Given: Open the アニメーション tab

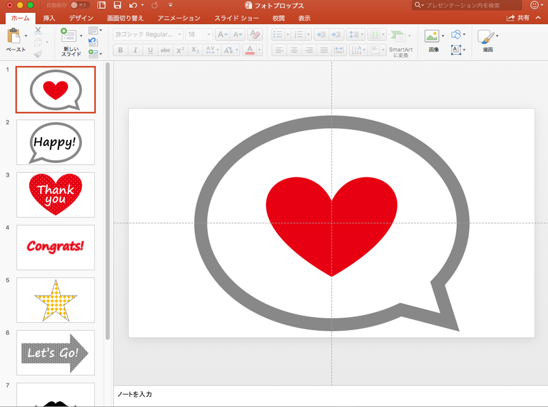Looking at the screenshot, I should click(179, 18).
